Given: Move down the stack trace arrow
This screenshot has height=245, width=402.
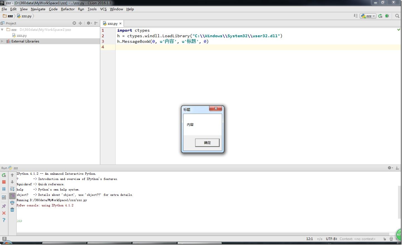Looking at the screenshot, I should tap(12, 182).
